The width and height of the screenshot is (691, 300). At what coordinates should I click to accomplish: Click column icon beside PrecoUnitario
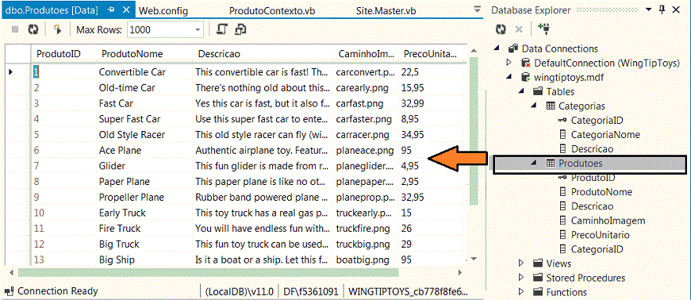pos(562,235)
